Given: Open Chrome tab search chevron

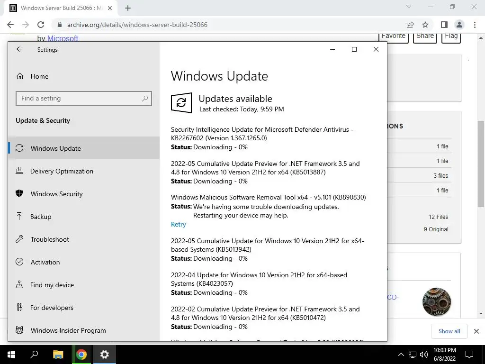Looking at the screenshot, I should coord(409,7).
